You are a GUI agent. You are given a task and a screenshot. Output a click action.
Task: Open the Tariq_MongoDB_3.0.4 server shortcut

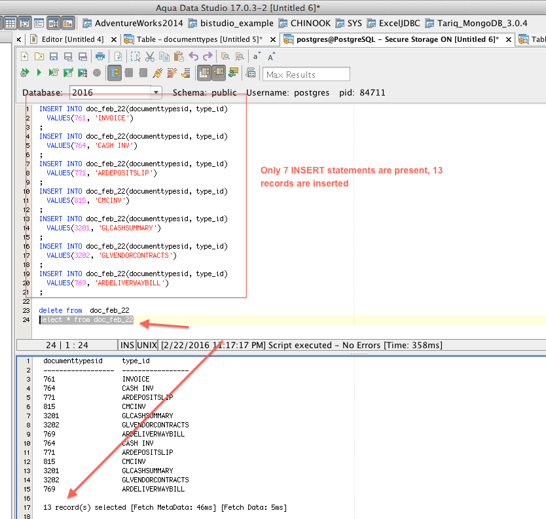pyautogui.click(x=476, y=24)
